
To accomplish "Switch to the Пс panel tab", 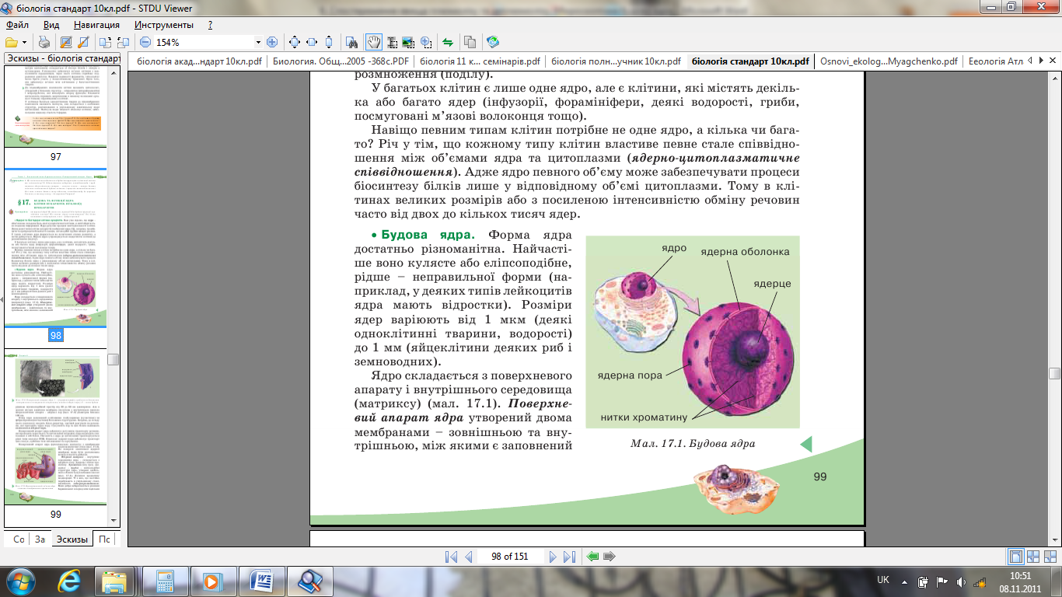I will point(103,539).
